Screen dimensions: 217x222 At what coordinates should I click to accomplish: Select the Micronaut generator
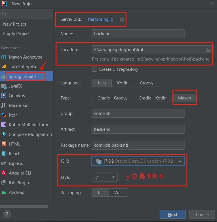[18, 105]
